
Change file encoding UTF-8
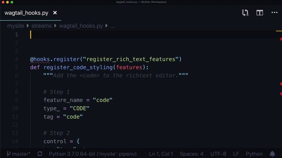(219, 154)
